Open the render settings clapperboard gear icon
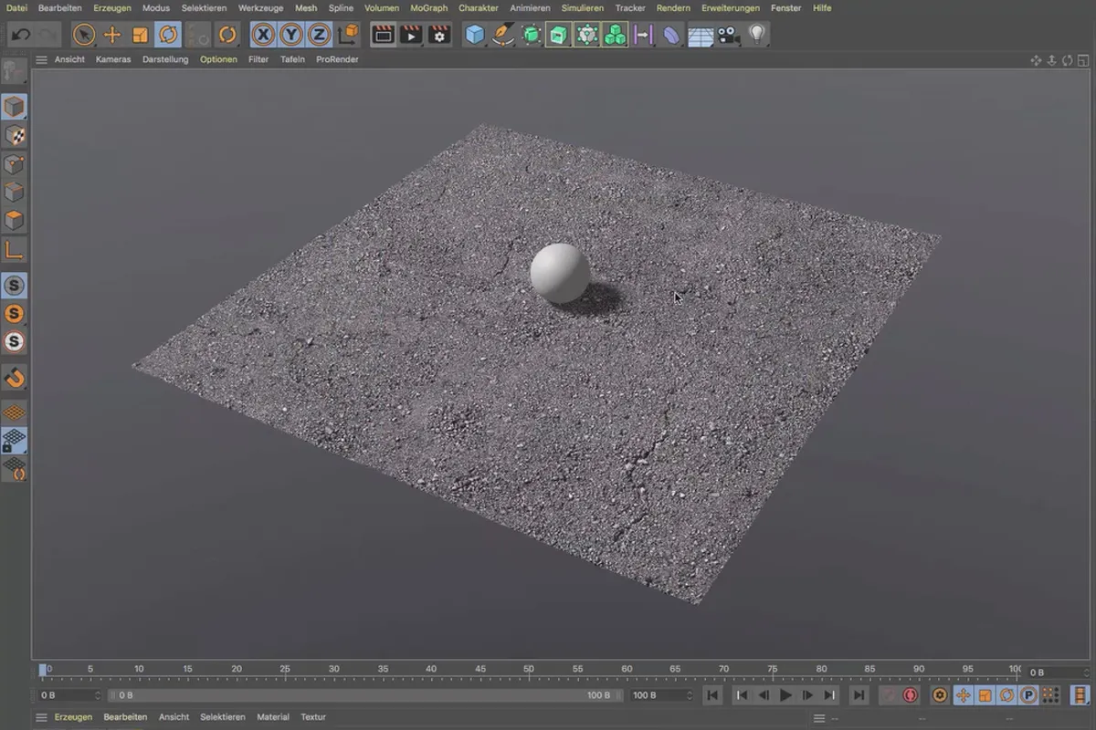1096x730 pixels. coord(439,35)
